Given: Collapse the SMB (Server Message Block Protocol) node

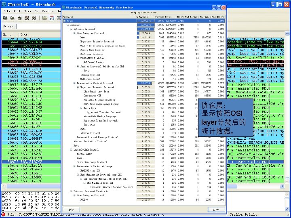Looking at the screenshot, I should click(x=81, y=179).
